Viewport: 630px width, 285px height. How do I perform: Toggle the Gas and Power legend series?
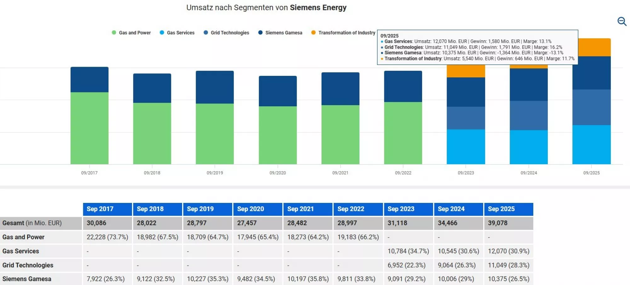pyautogui.click(x=131, y=33)
